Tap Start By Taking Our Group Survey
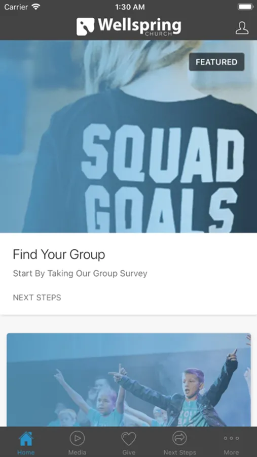 click(x=80, y=273)
